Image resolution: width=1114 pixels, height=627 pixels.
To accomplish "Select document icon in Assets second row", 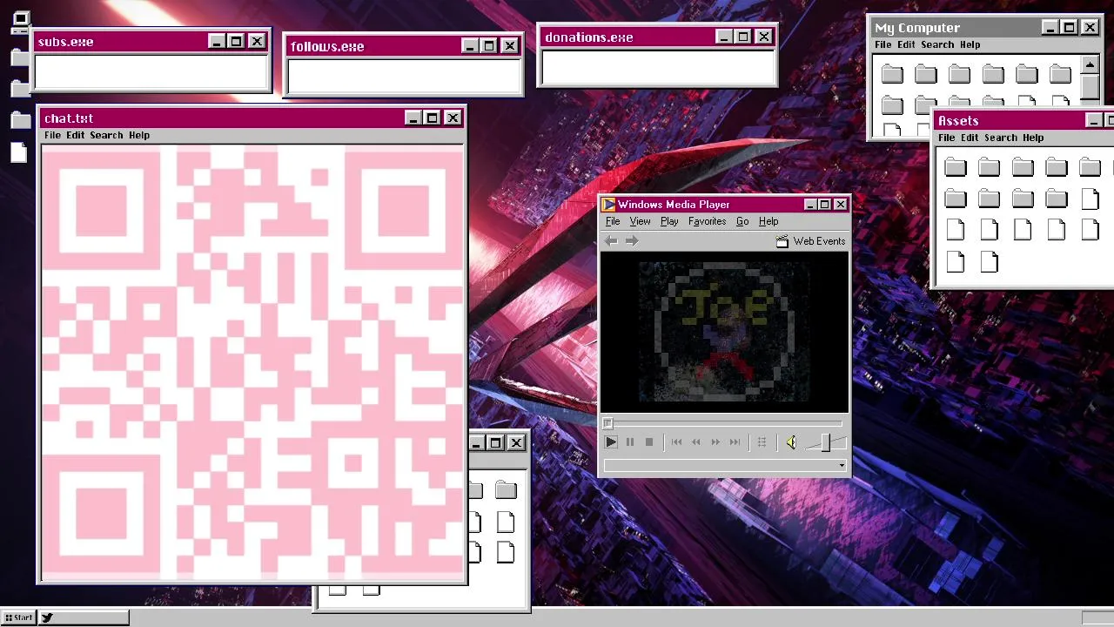I will [x=1091, y=199].
